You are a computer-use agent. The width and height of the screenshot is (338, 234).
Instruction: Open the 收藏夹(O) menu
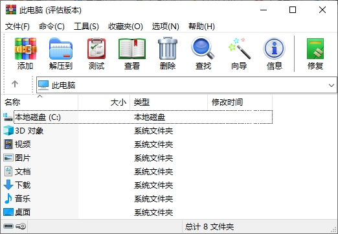pyautogui.click(x=126, y=27)
